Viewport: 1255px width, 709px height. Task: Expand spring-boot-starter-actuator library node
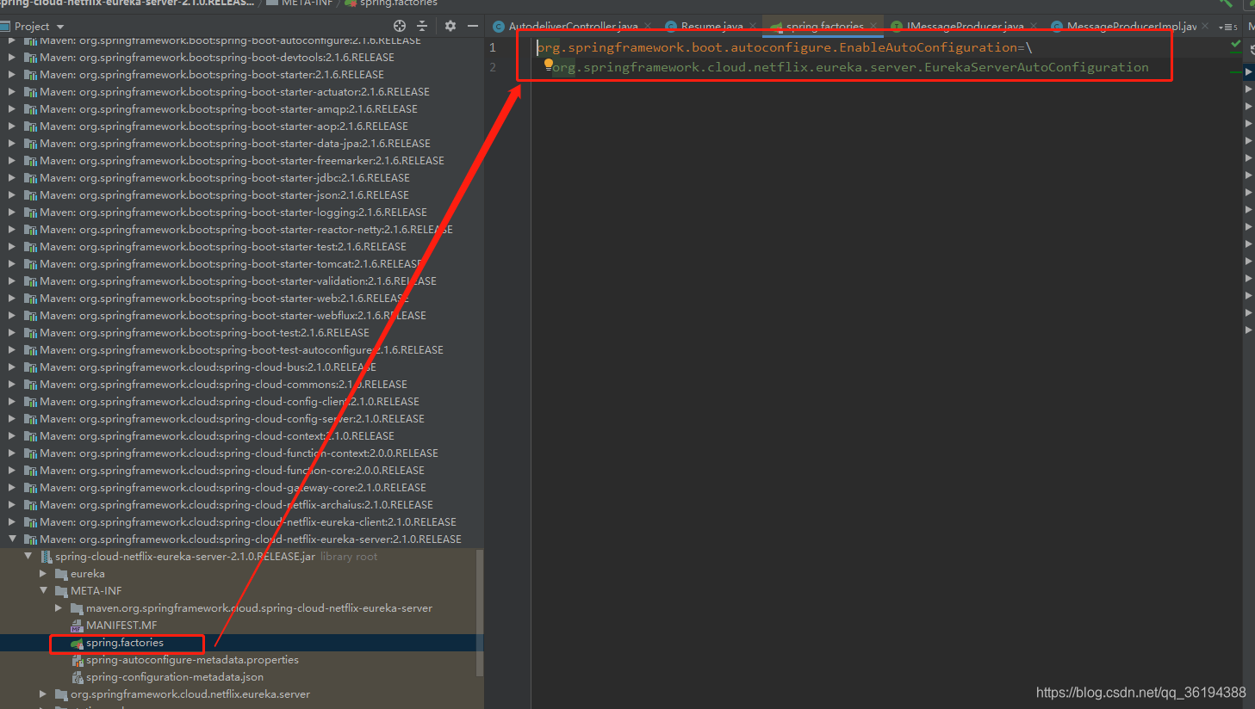[12, 92]
